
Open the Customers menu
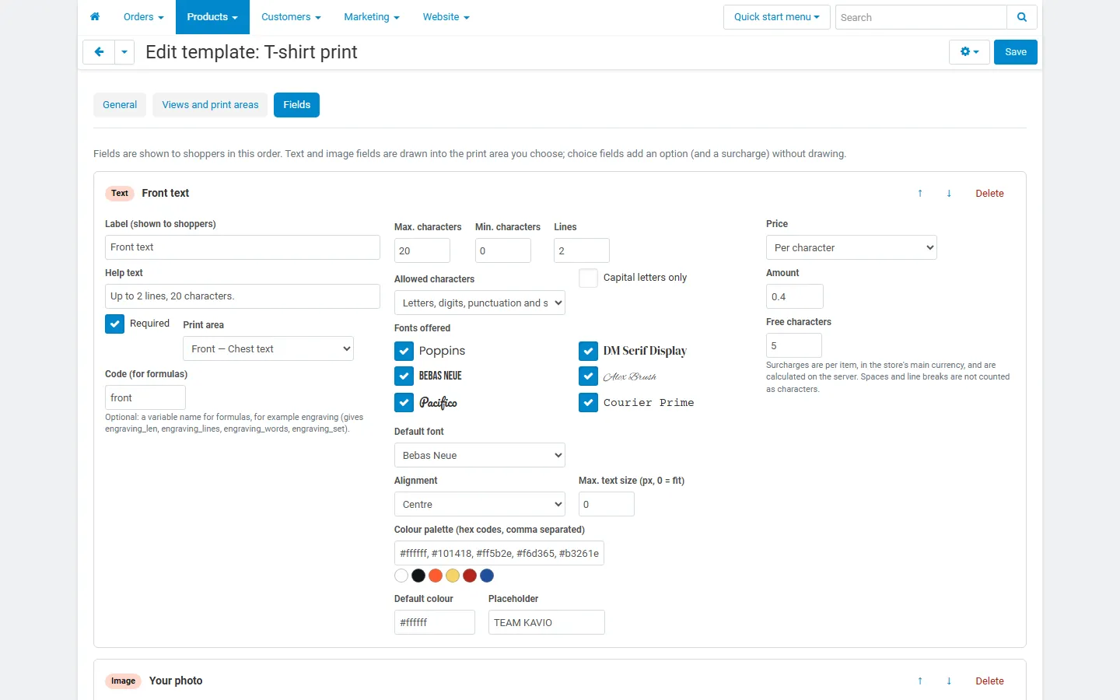[291, 17]
